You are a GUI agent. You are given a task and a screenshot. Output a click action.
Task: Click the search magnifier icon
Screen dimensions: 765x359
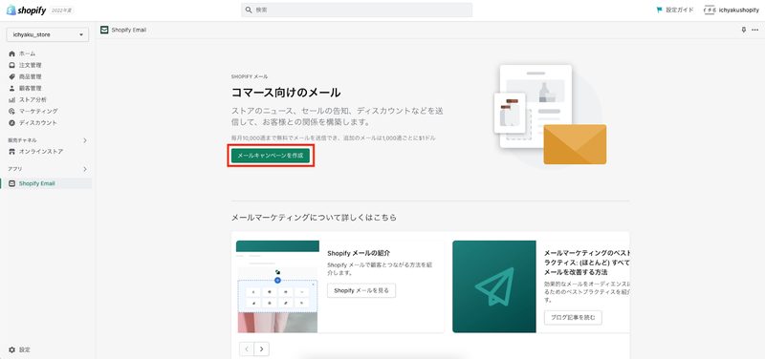tap(249, 10)
